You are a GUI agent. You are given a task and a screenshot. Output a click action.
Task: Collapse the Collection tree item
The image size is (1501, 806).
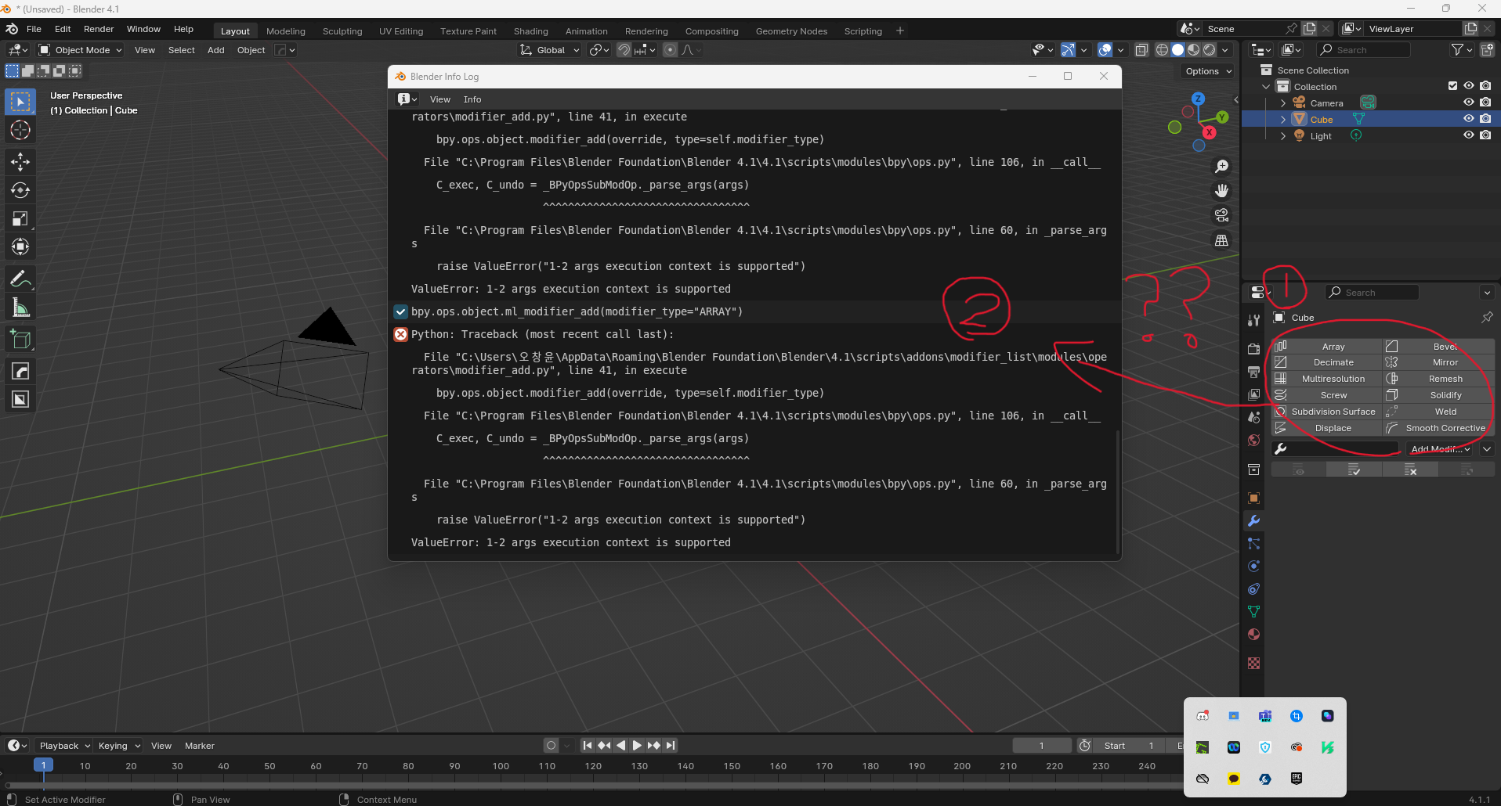point(1266,87)
